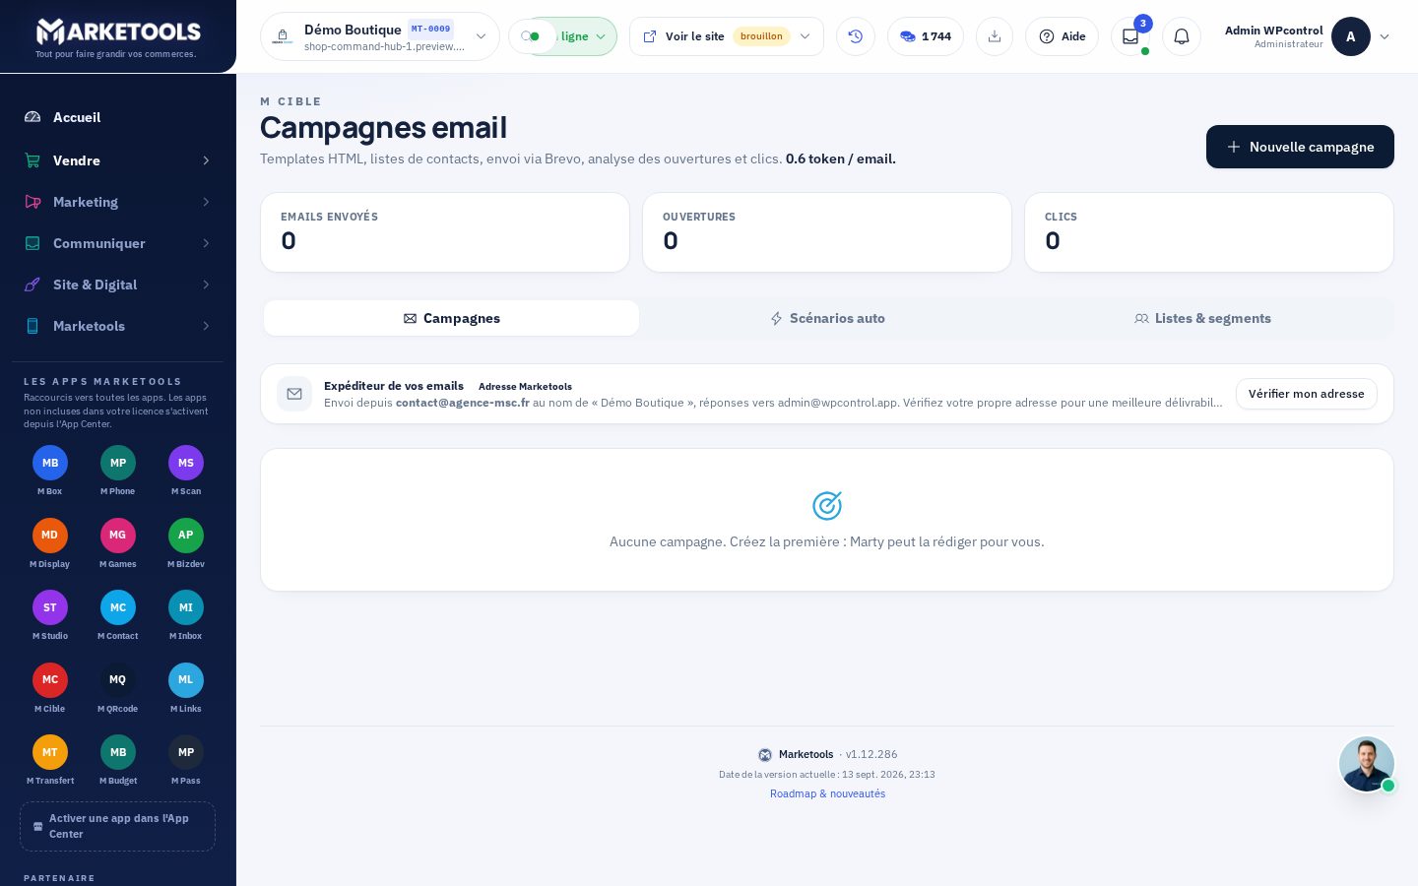This screenshot has height=886, width=1418.
Task: Click the Adresse Marketools label
Action: (x=525, y=386)
